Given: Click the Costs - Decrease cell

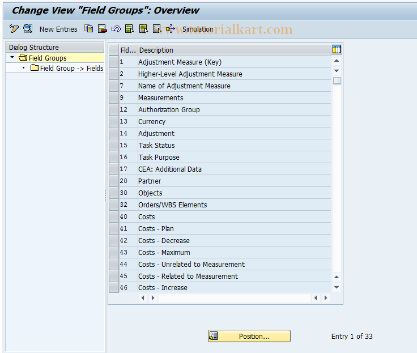Looking at the screenshot, I should click(235, 240).
